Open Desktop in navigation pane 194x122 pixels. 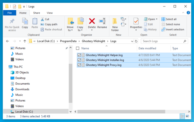point(18,78)
